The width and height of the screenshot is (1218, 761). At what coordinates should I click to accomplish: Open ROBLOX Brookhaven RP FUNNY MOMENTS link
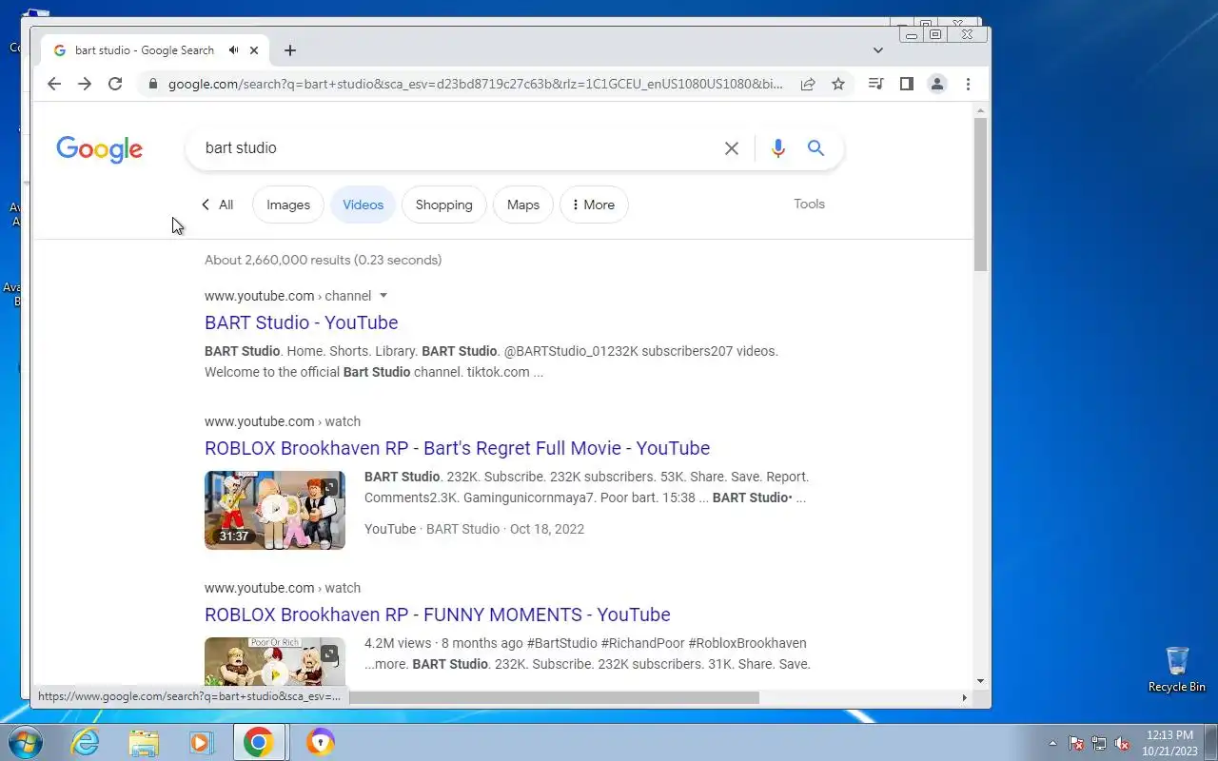tap(437, 615)
